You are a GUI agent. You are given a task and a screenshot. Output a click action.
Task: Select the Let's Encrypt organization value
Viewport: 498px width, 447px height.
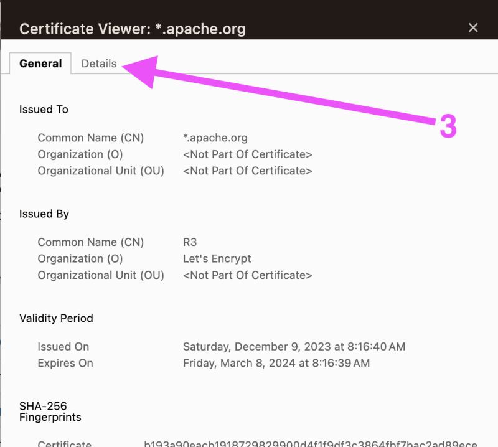pyautogui.click(x=217, y=258)
